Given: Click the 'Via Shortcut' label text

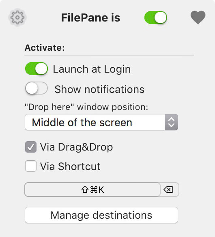Looking at the screenshot, I should pos(70,166).
